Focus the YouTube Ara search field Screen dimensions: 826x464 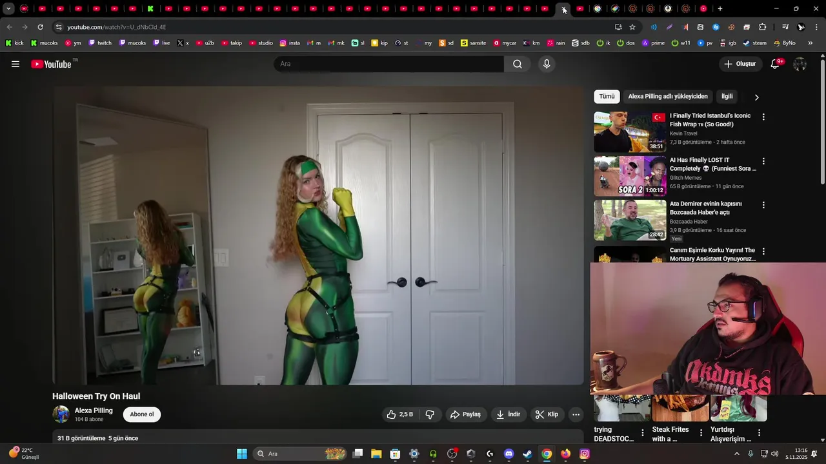coord(388,64)
